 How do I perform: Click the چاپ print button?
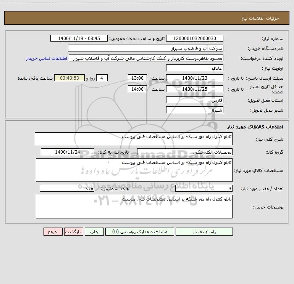[94, 231]
